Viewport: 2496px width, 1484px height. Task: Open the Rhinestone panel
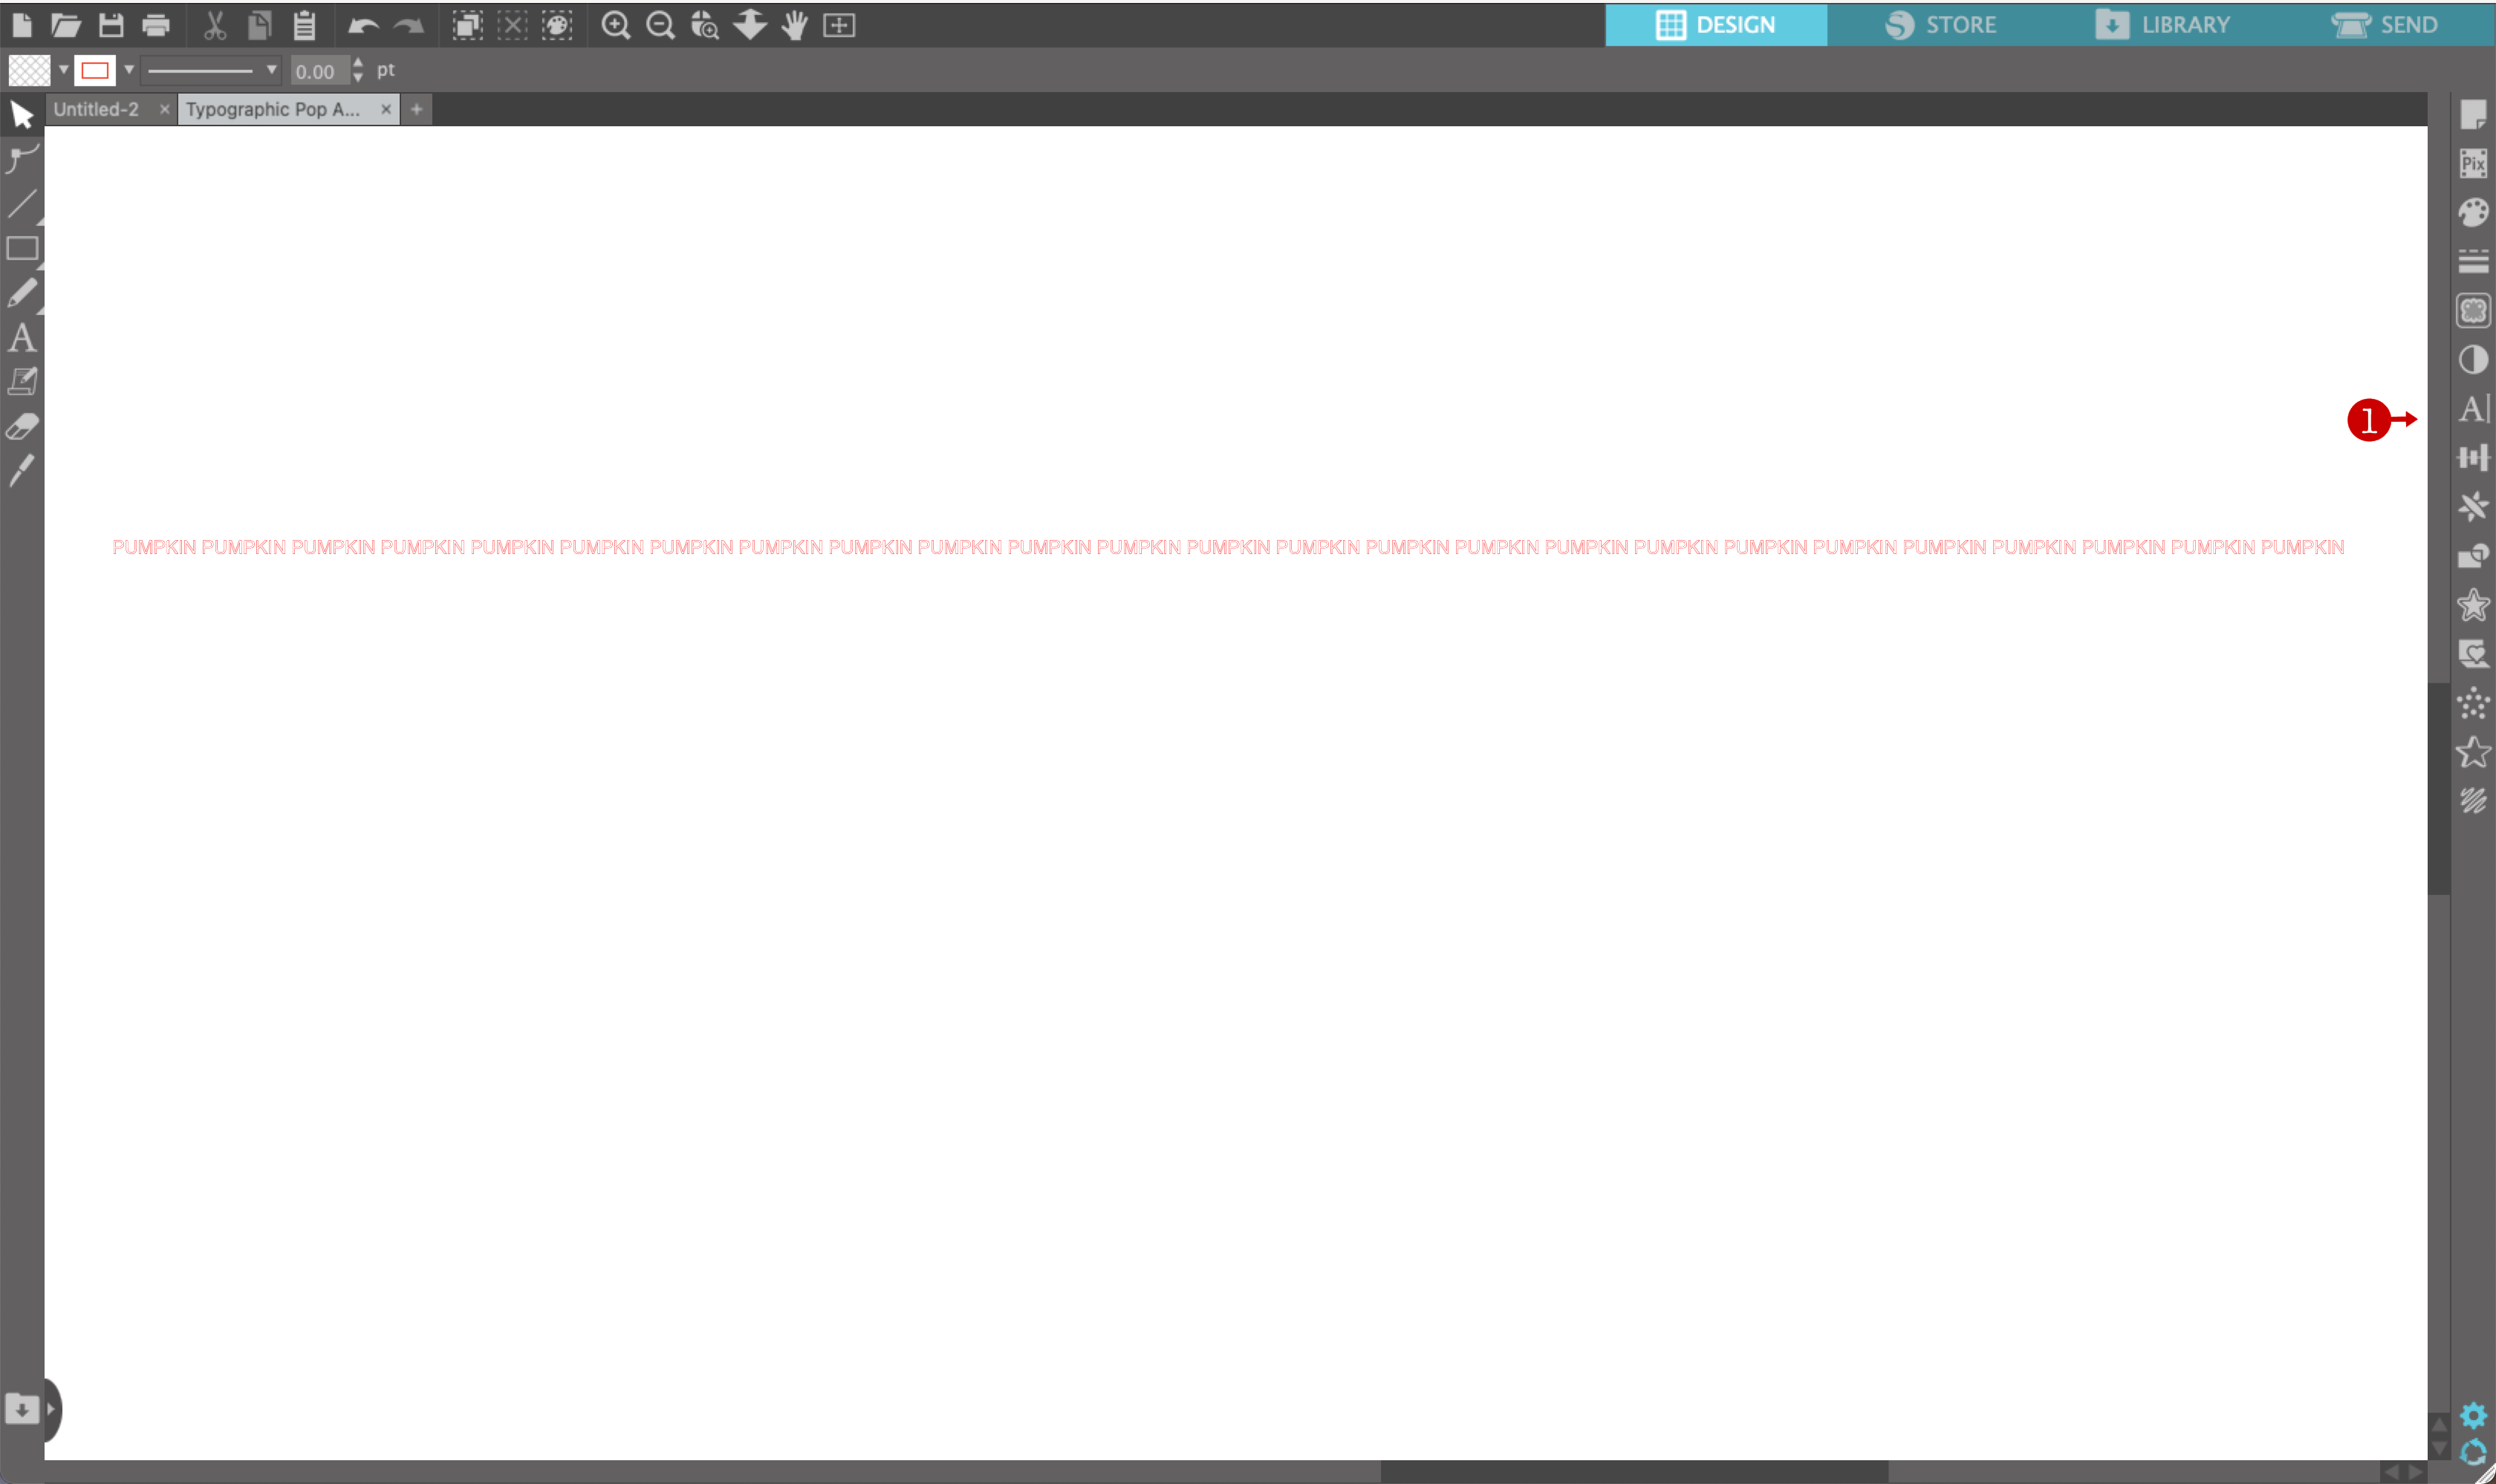click(x=2475, y=705)
